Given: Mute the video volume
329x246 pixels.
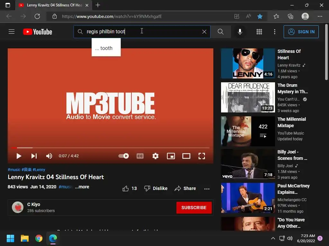Looking at the screenshot, I should coord(49,156).
